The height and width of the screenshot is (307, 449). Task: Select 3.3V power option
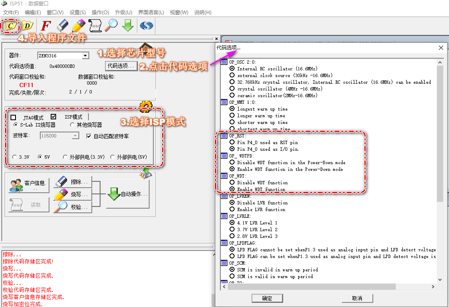(15, 157)
